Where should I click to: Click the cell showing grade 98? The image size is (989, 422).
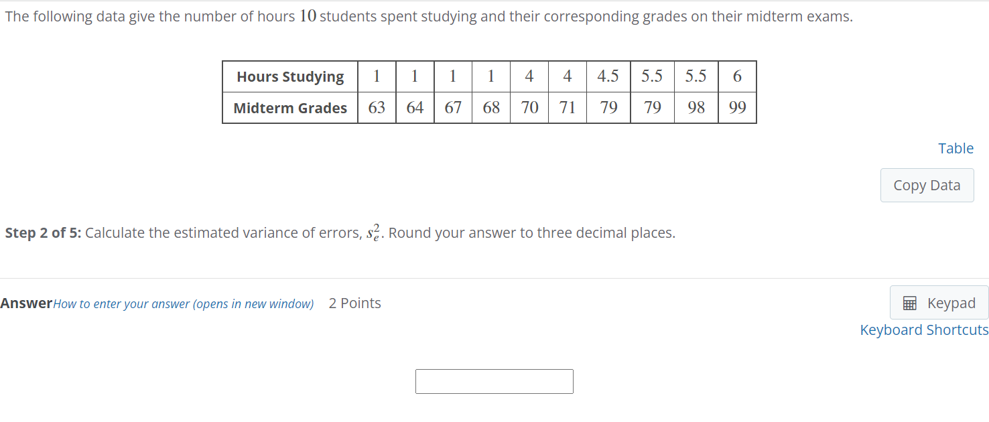click(x=696, y=108)
